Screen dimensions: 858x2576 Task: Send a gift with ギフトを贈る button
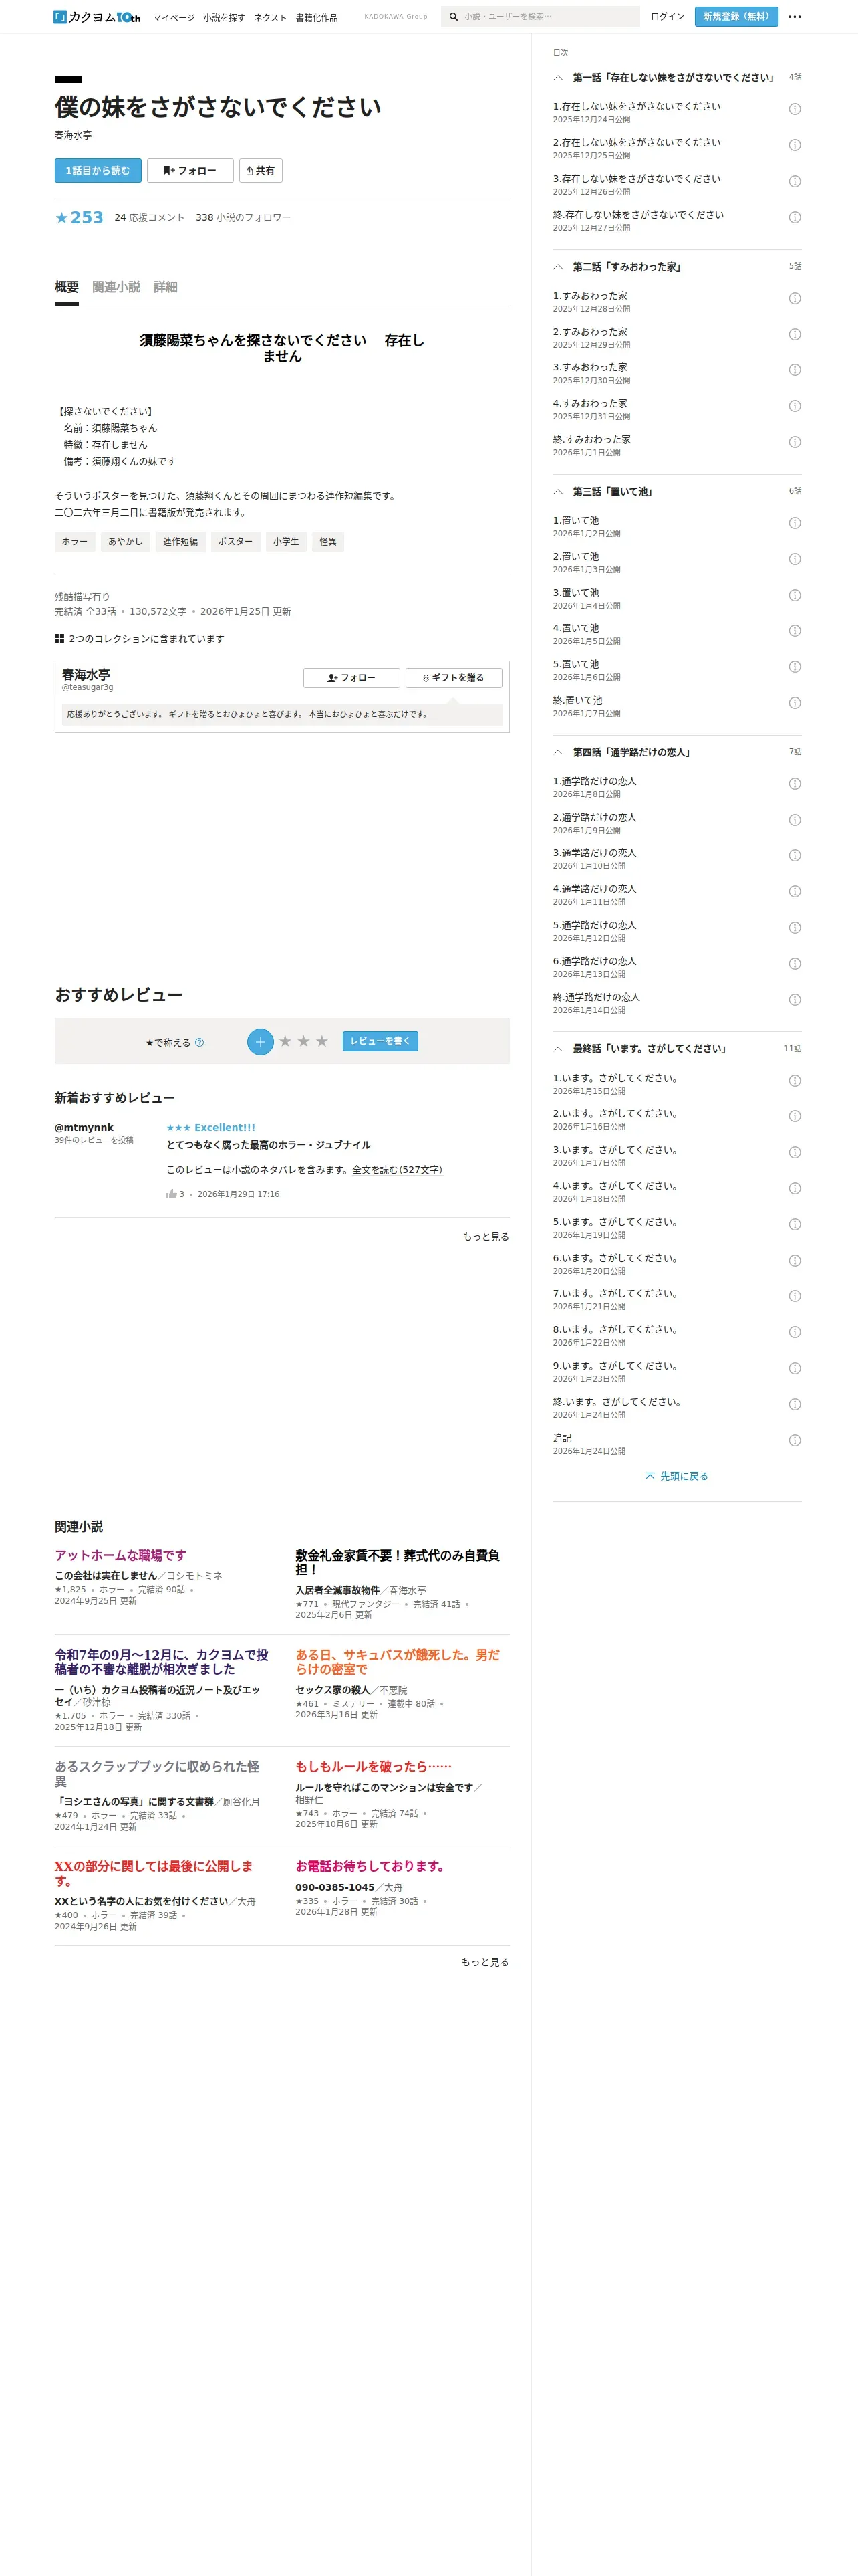[454, 678]
